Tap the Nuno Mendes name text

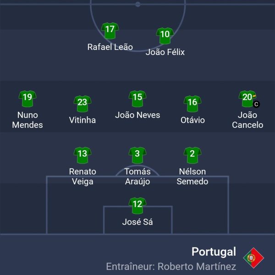(x=27, y=120)
